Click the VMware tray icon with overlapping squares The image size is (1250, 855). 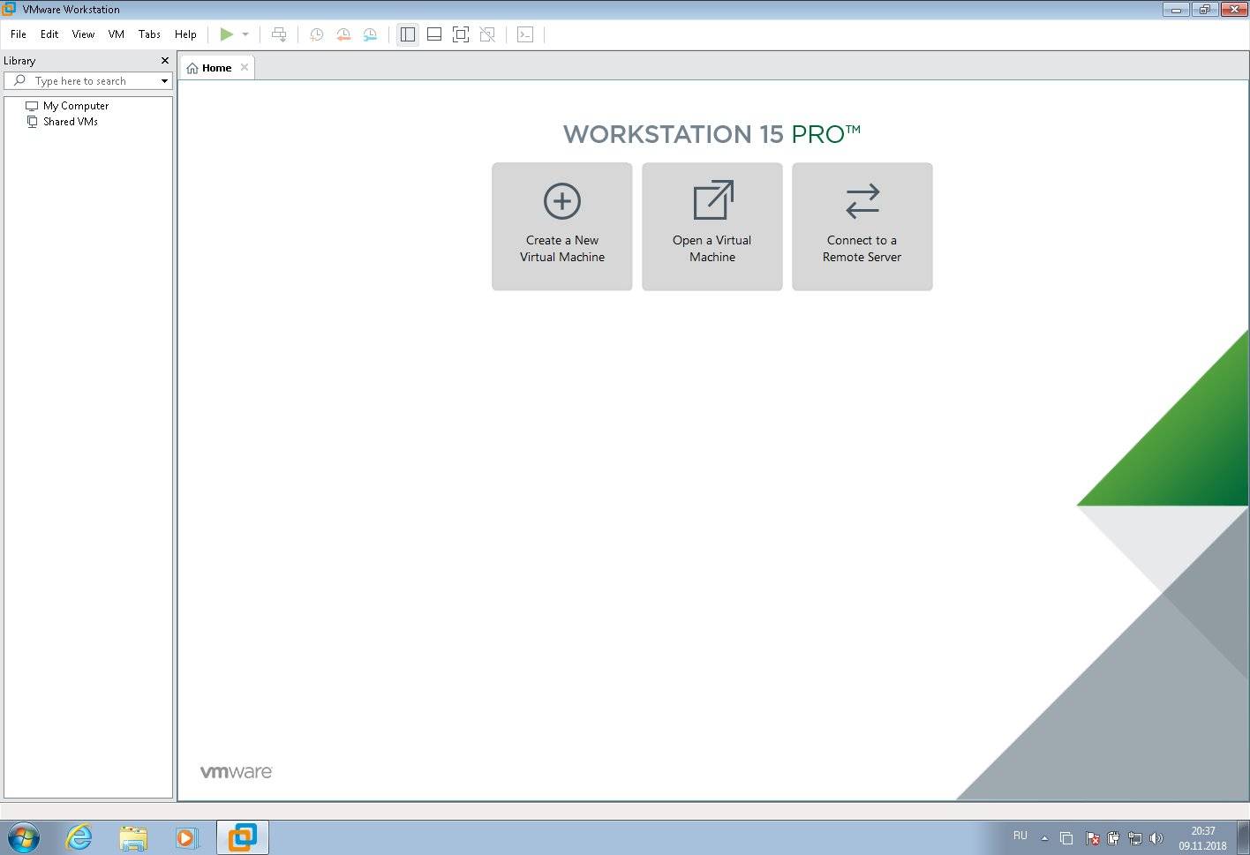pyautogui.click(x=1066, y=838)
